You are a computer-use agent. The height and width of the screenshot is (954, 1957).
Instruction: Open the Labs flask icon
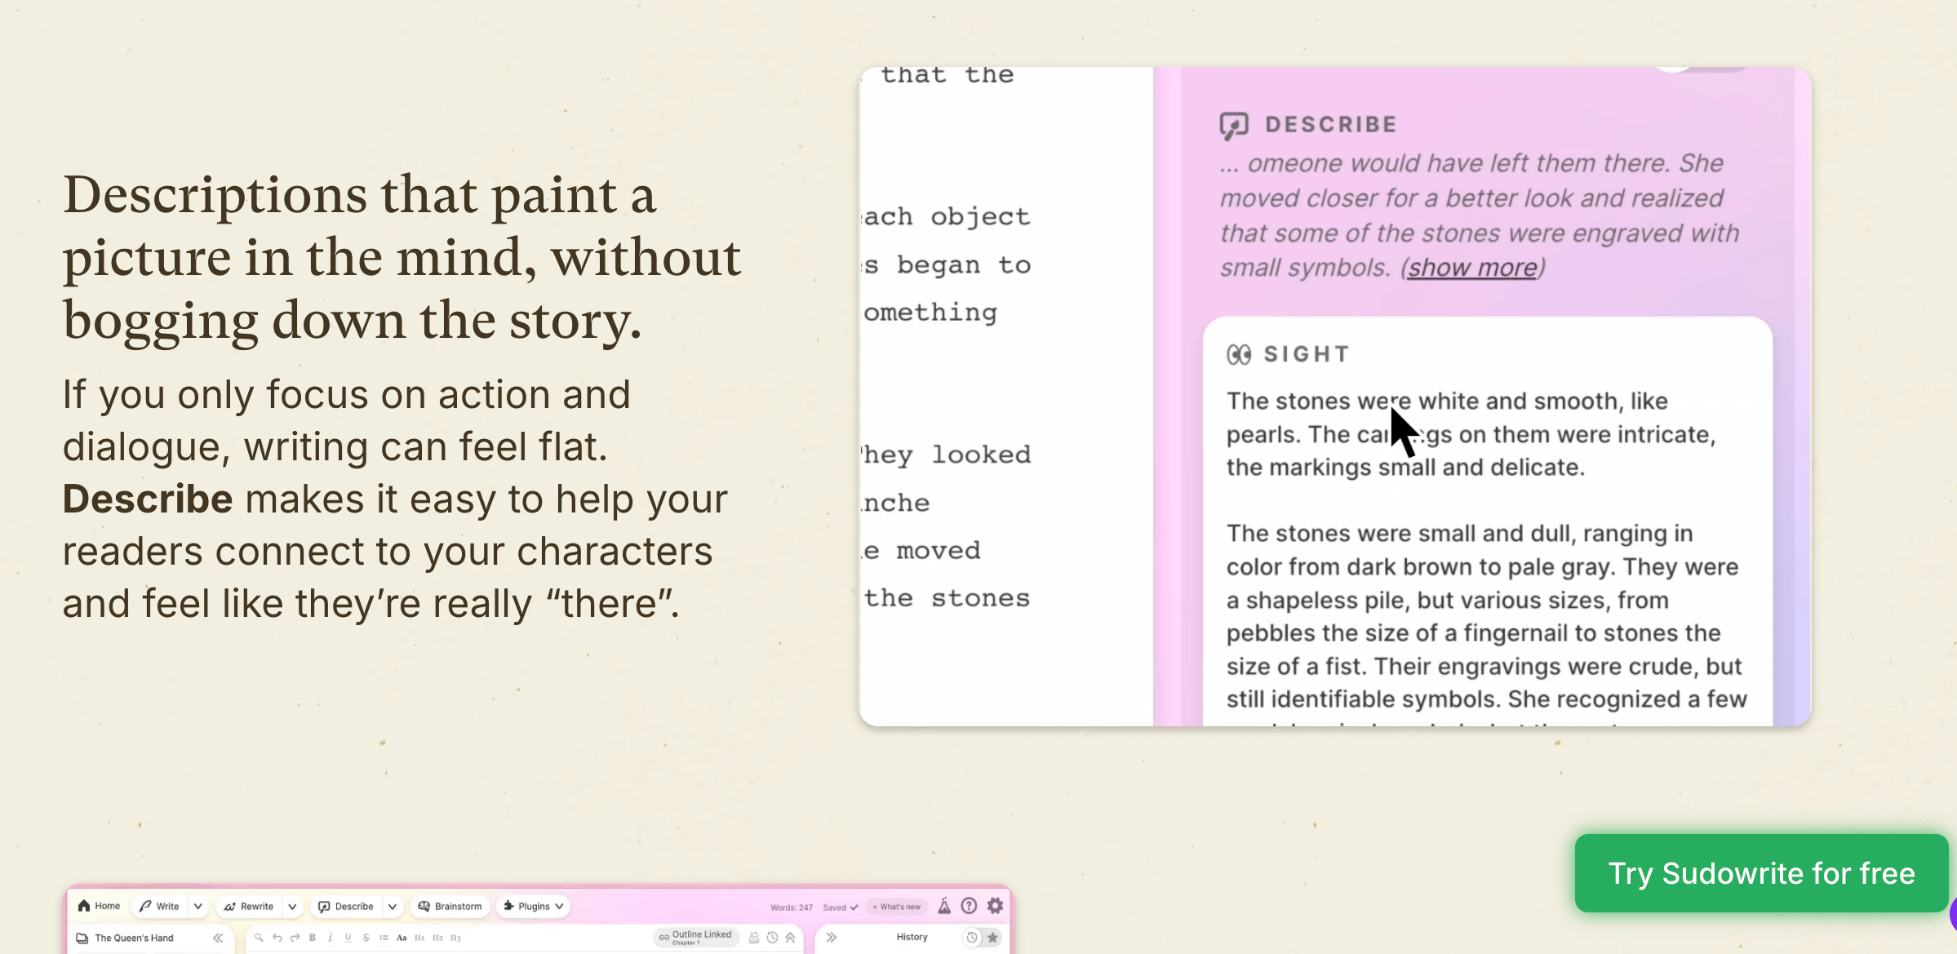(x=944, y=906)
